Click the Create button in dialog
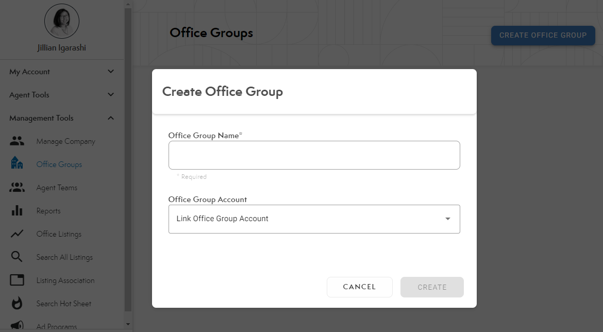Screen dimensions: 603x332 point(432,287)
